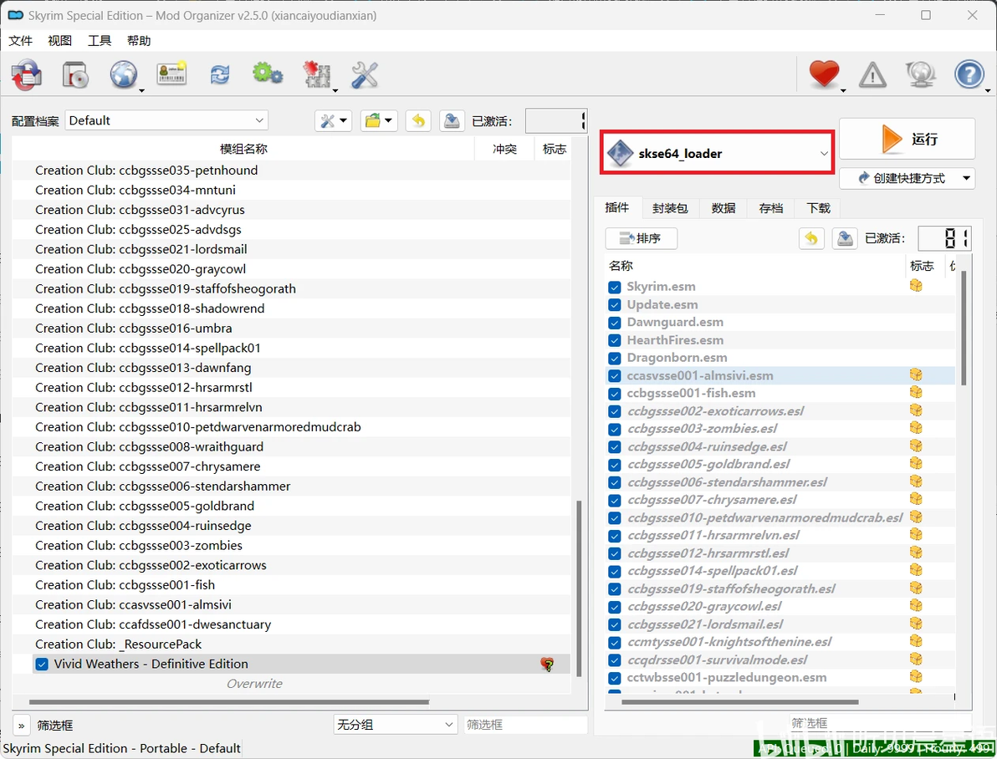
Task: Click the flag icon beside cctwbsse001-puzzledungeon.esm
Action: pos(916,677)
